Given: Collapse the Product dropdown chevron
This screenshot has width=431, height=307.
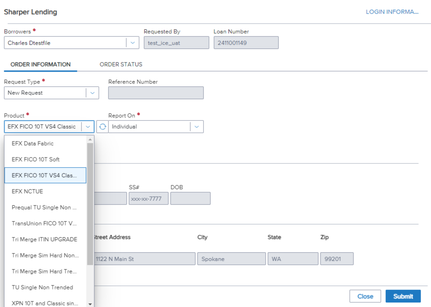Looking at the screenshot, I should 88,127.
